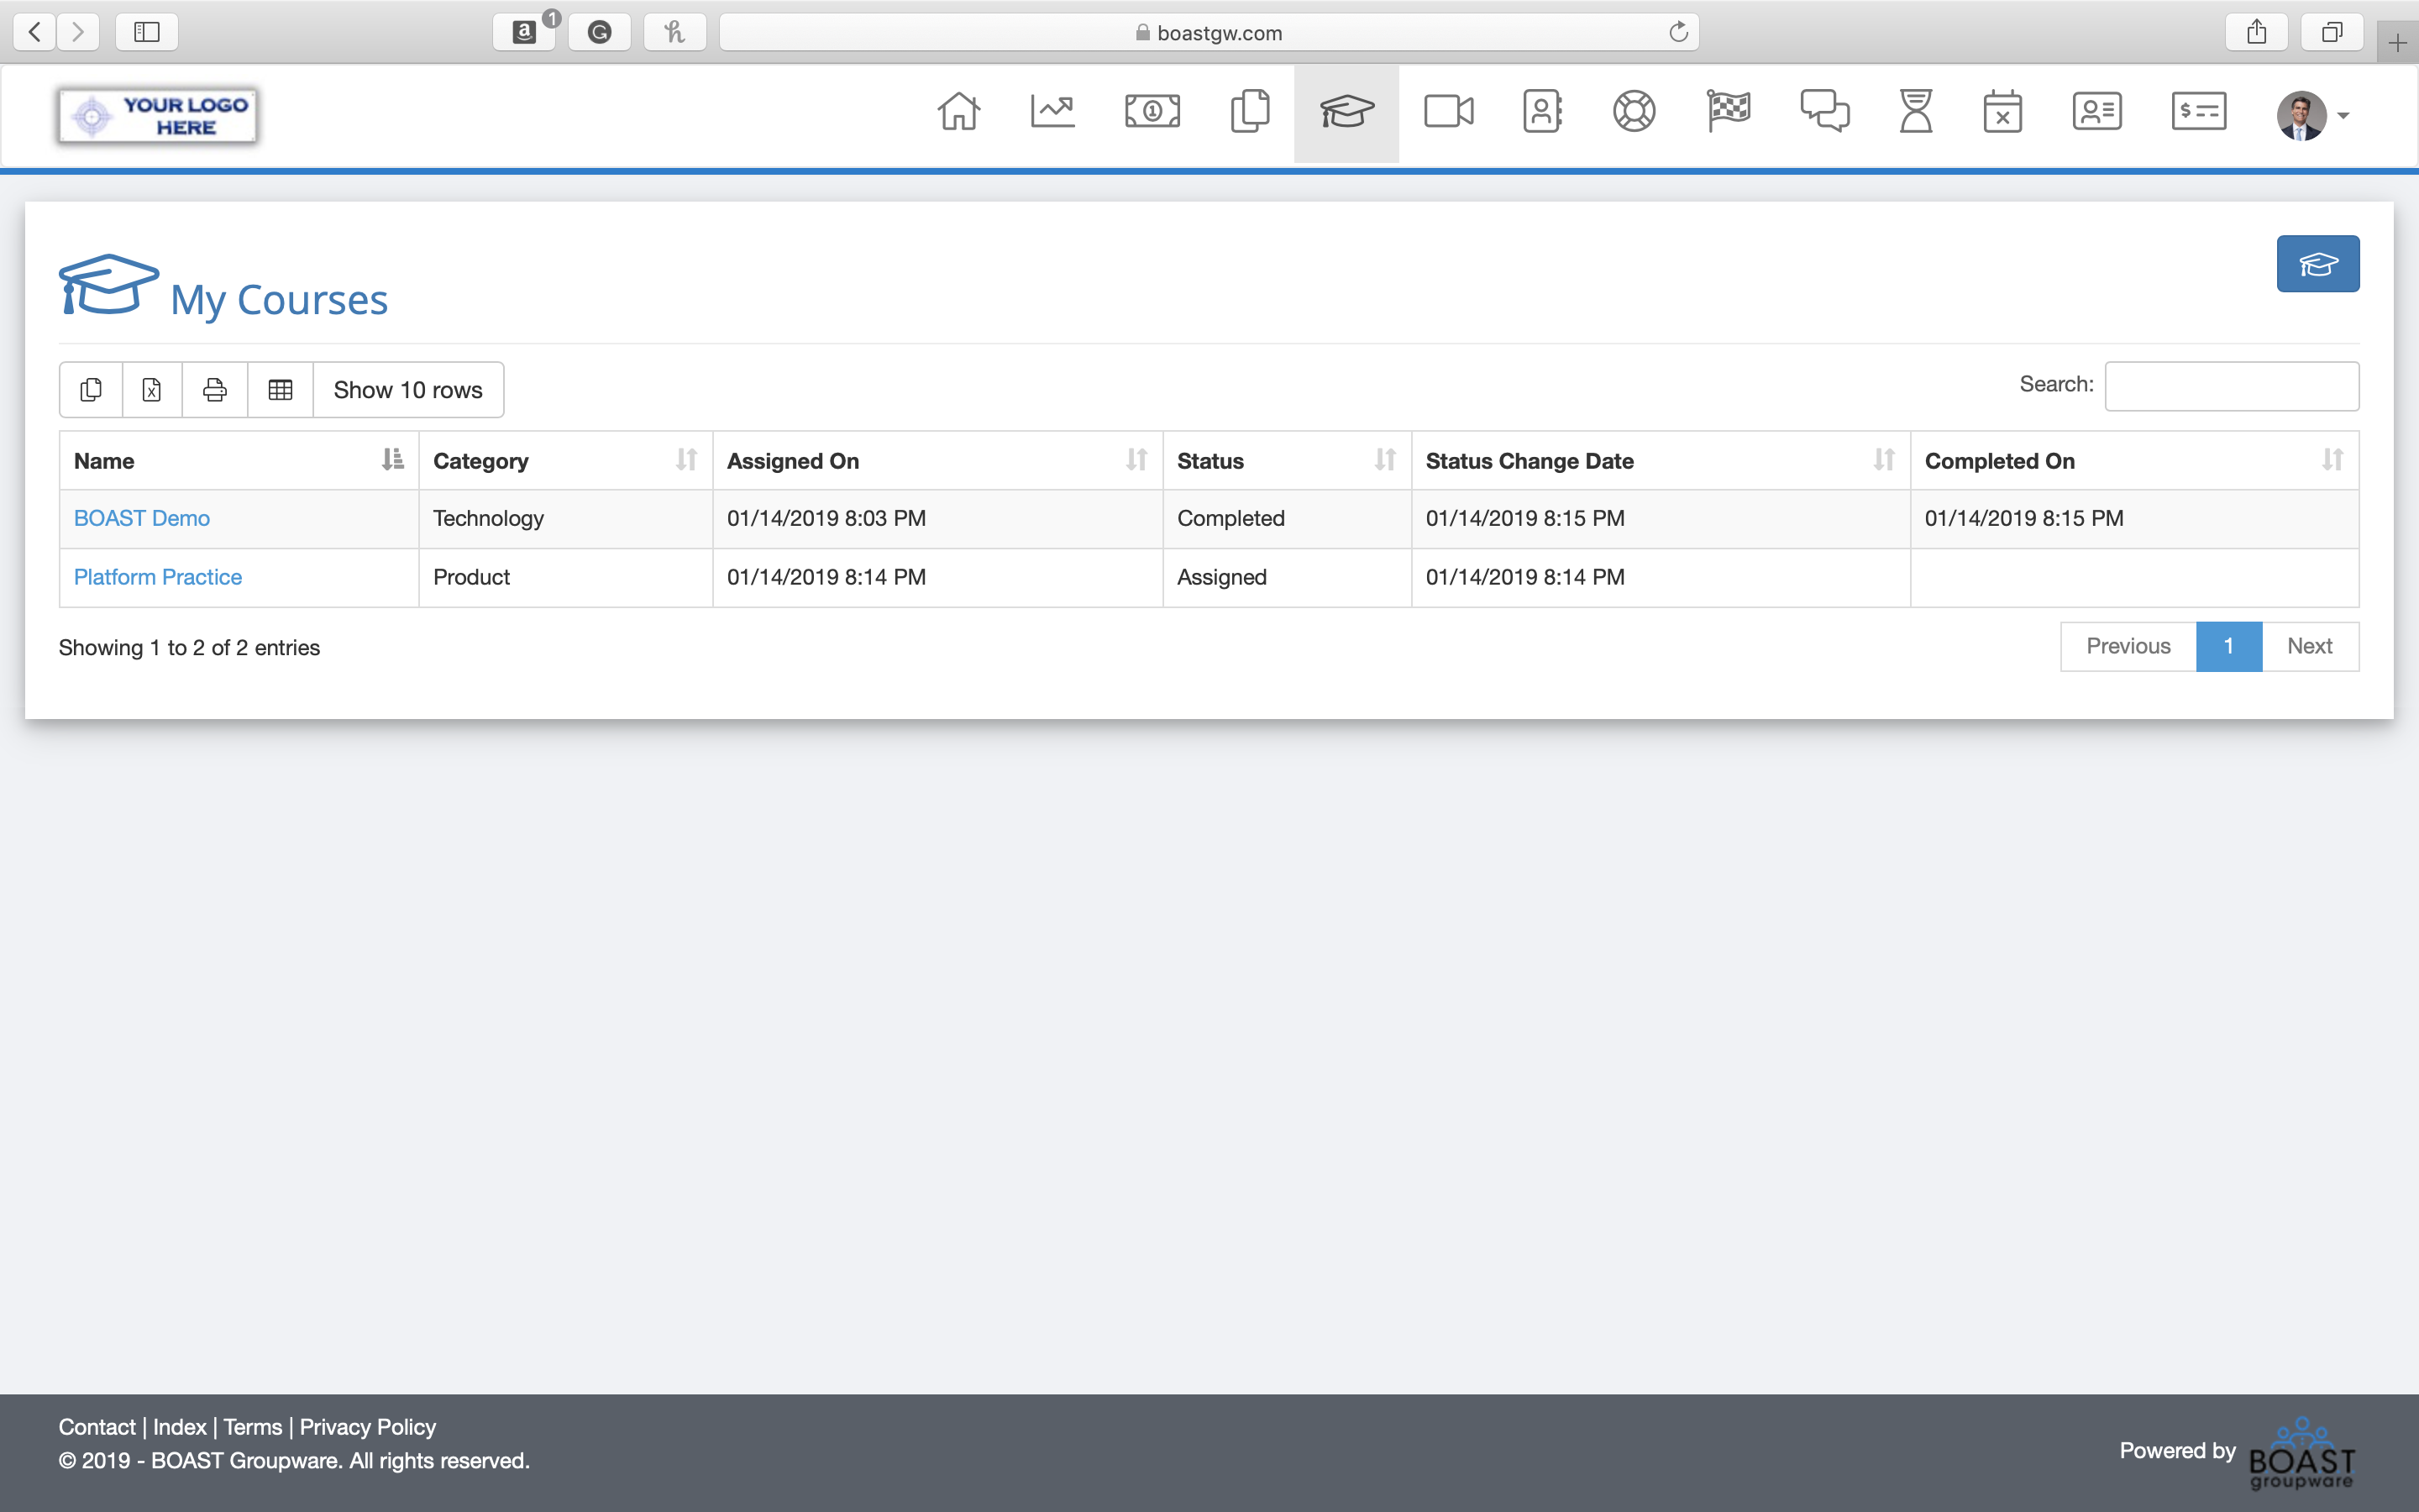
Task: Click the lifebuoy support icon
Action: coord(1634,111)
